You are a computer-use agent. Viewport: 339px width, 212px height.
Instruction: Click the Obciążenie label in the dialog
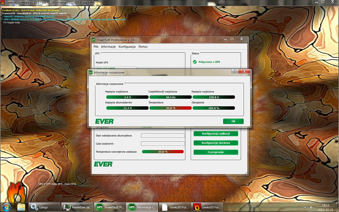pos(198,103)
